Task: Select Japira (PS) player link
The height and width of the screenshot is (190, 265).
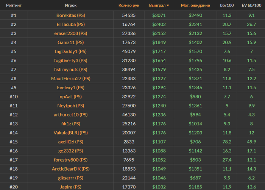Action: [71, 187]
